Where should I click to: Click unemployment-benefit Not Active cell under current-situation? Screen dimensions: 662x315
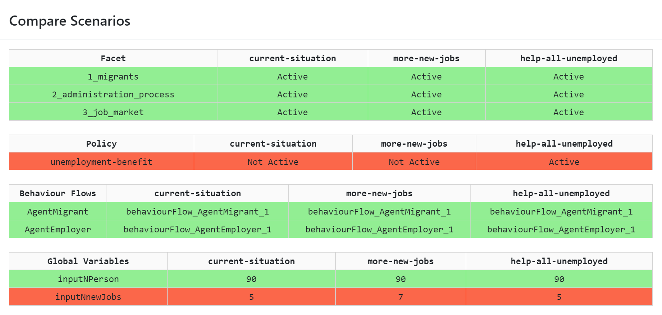coord(273,162)
